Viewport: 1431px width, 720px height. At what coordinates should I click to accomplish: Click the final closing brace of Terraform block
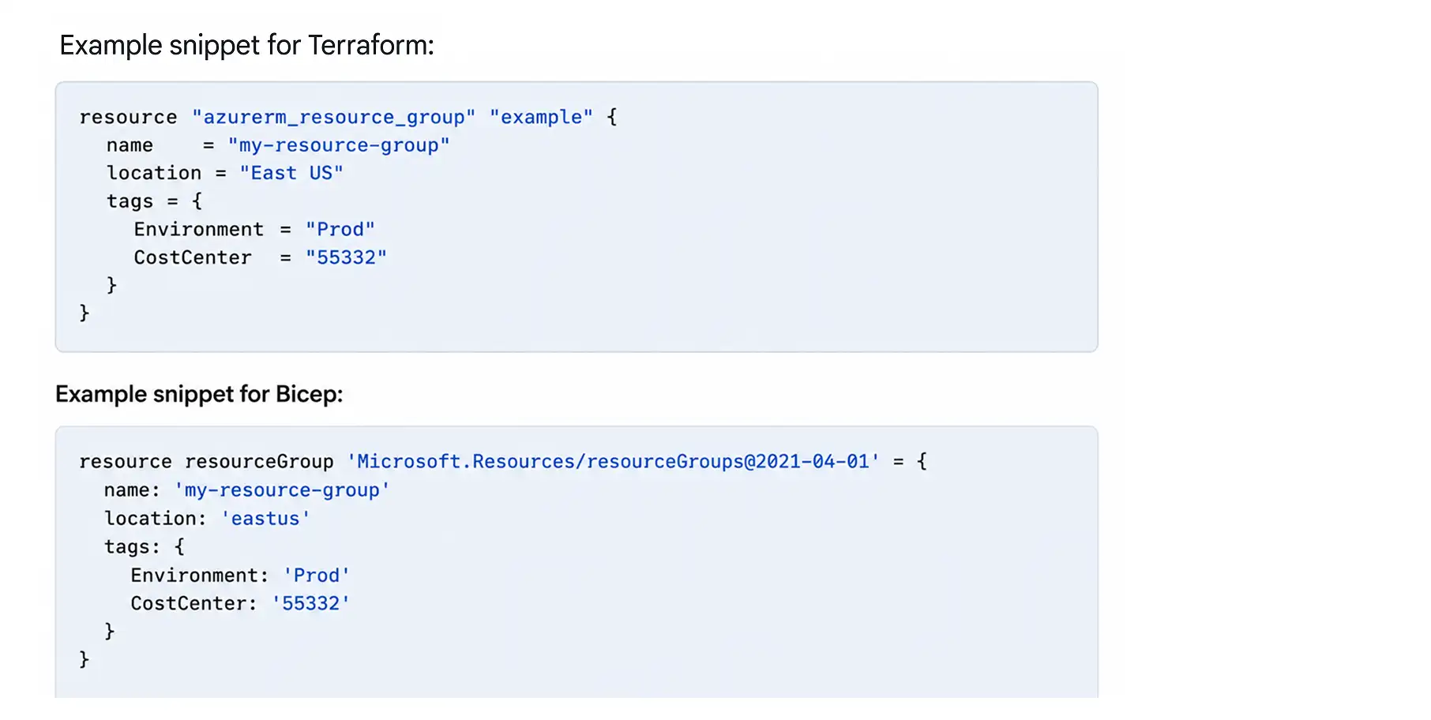point(85,313)
